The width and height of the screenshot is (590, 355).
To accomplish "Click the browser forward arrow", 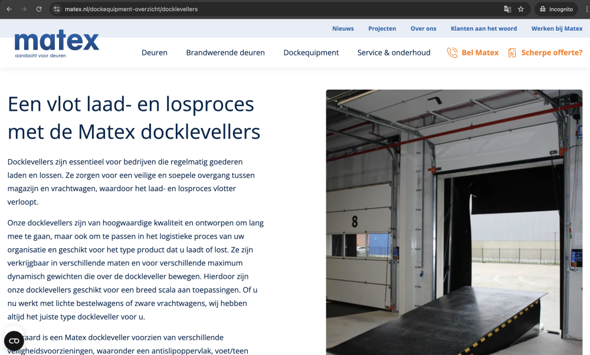I will (24, 9).
